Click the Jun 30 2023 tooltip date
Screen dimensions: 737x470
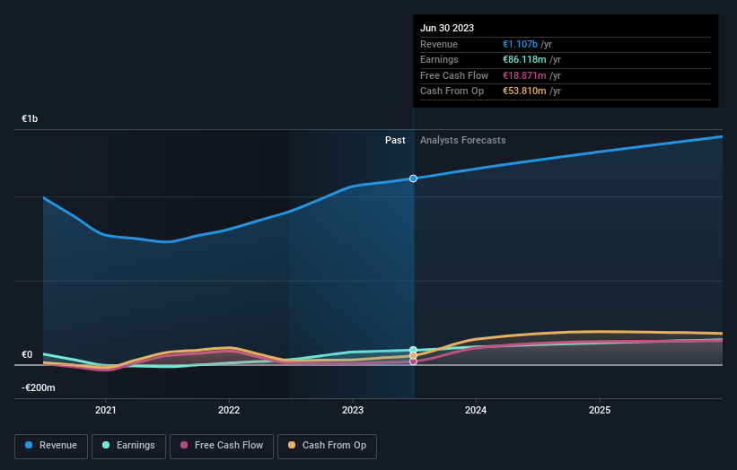[x=447, y=28]
